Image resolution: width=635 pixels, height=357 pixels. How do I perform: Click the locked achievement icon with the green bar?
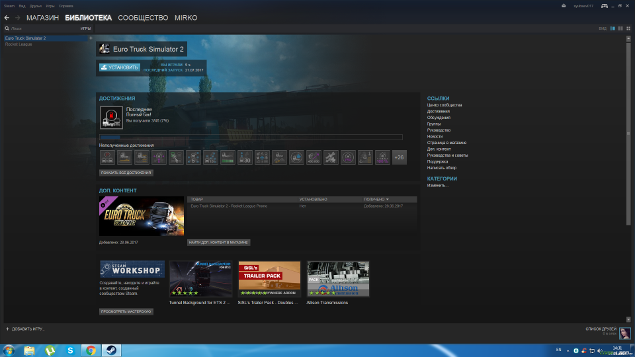click(228, 157)
